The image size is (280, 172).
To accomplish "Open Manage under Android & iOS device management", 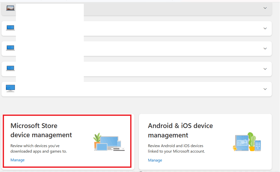I will (155, 160).
